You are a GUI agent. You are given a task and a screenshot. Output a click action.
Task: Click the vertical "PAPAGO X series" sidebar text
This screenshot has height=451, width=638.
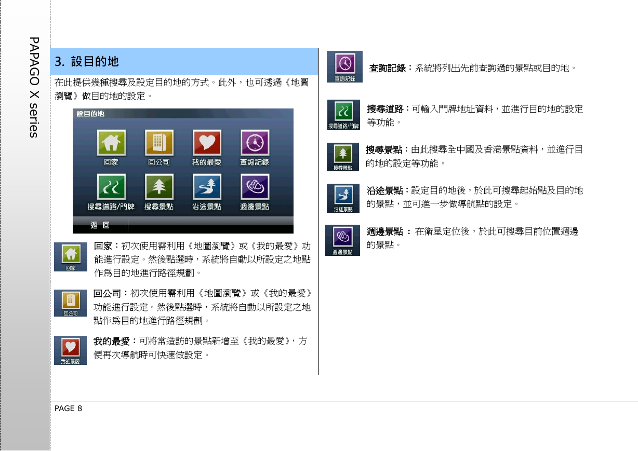tap(34, 87)
